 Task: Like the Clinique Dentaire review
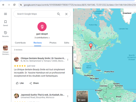(x=20, y=83)
